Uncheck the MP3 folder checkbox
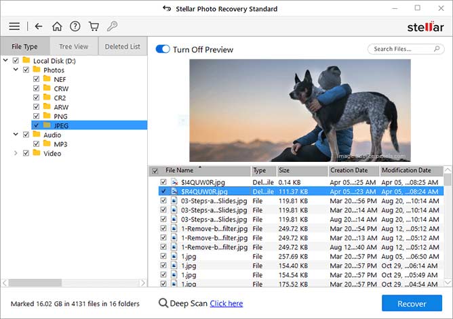Image resolution: width=453 pixels, height=319 pixels. [x=36, y=144]
